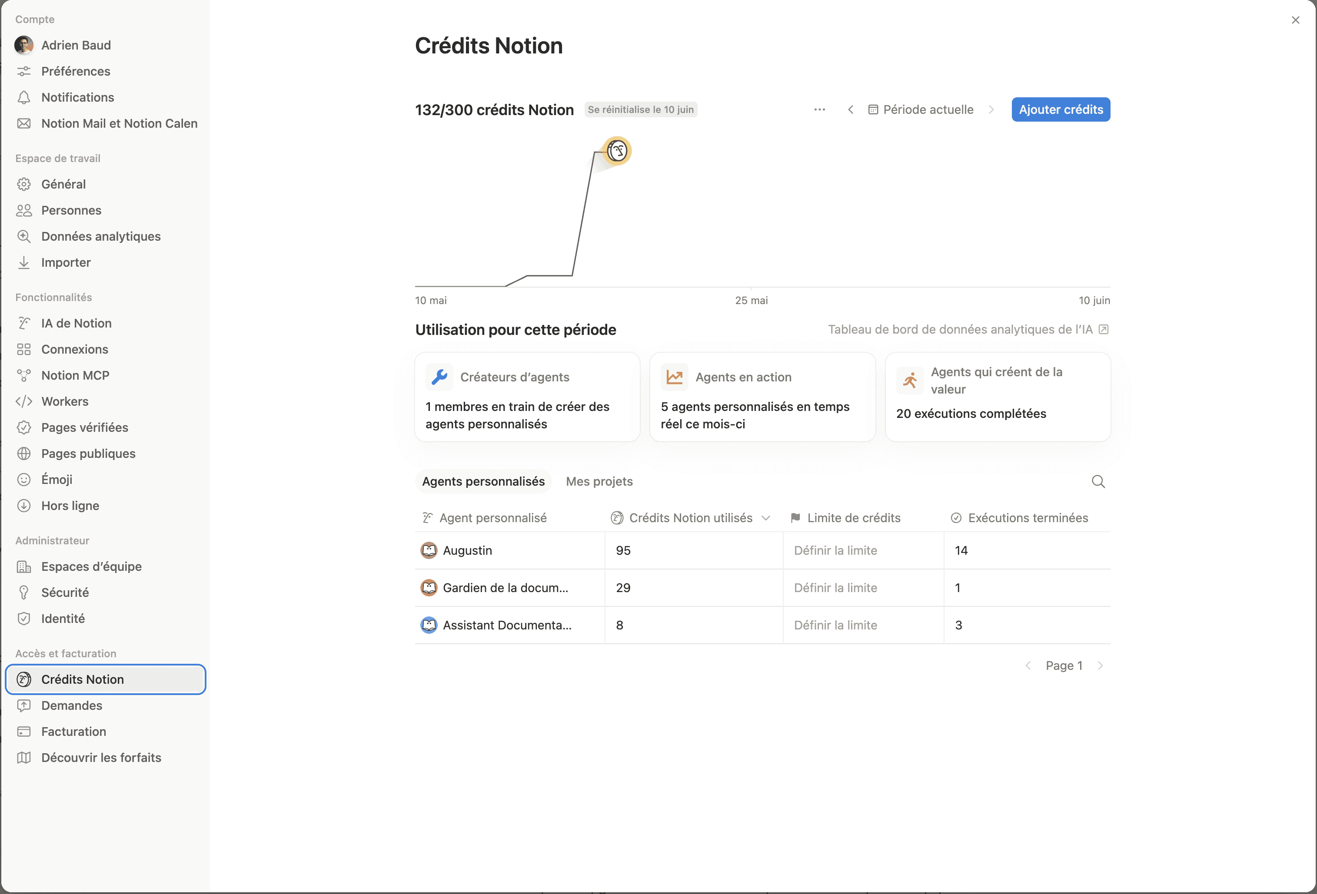
Task: Click the Agents en action card
Action: (x=763, y=397)
